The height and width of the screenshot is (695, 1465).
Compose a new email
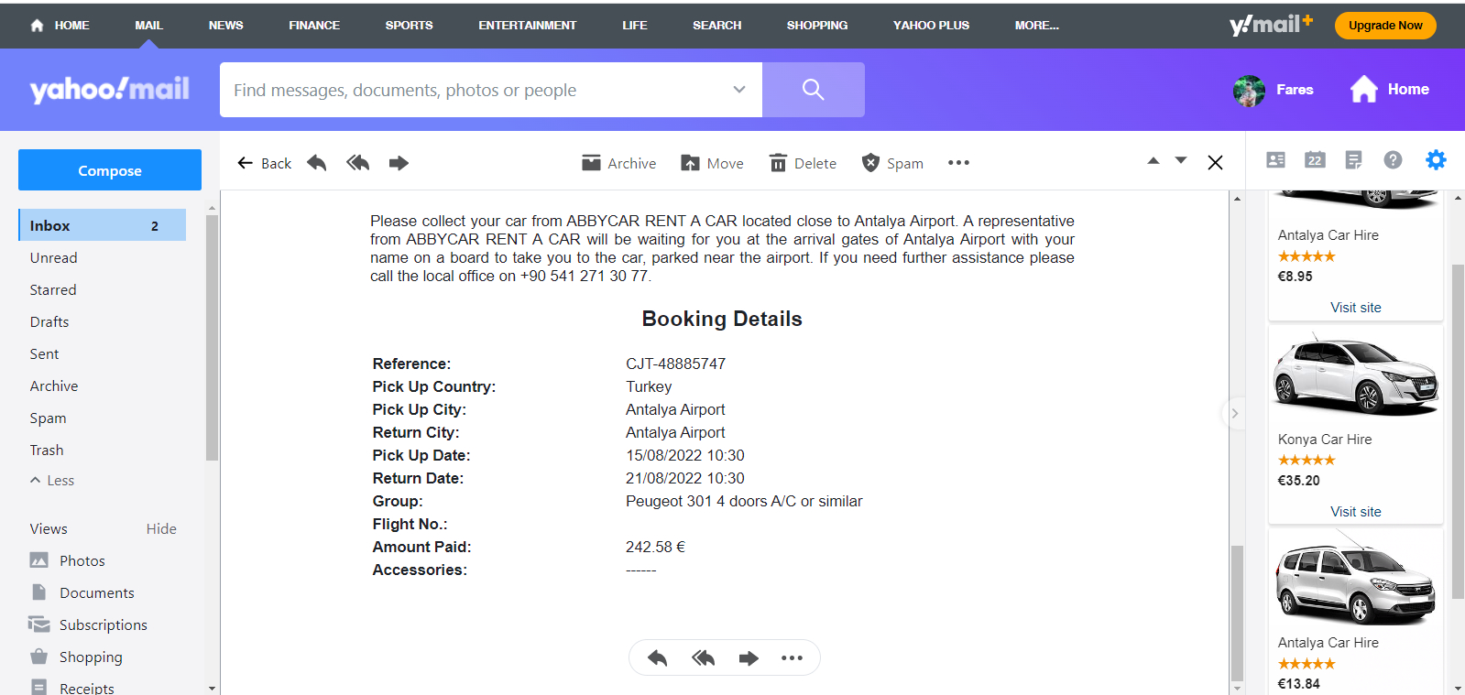coord(110,170)
